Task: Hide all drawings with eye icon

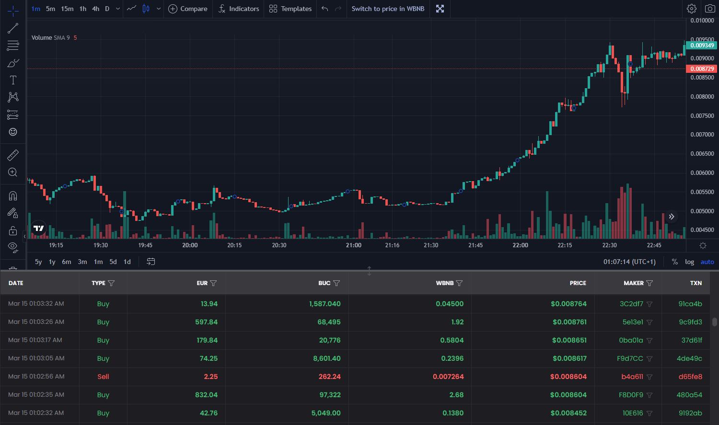Action: [x=13, y=247]
